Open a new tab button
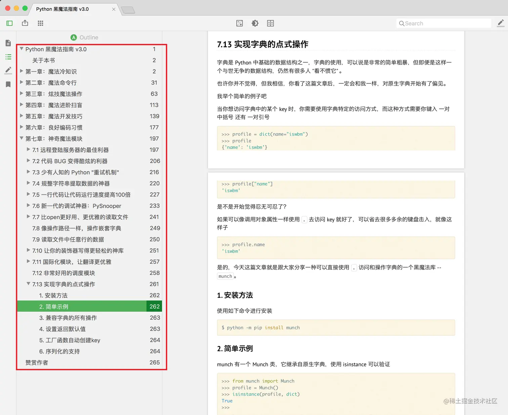 coord(128,10)
